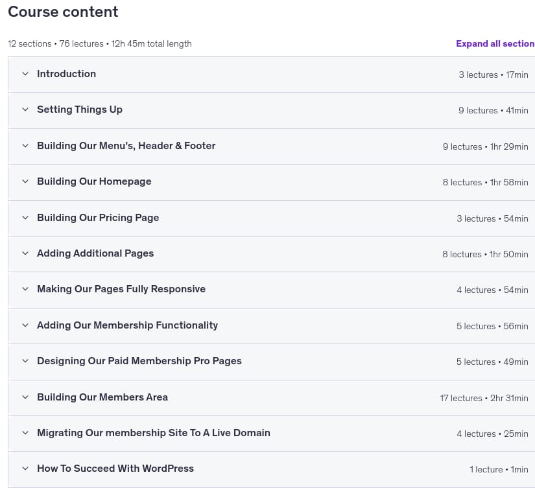Screen dimensions: 535x488
Task: Click the Building Our Homepage title
Action: pyautogui.click(x=94, y=181)
